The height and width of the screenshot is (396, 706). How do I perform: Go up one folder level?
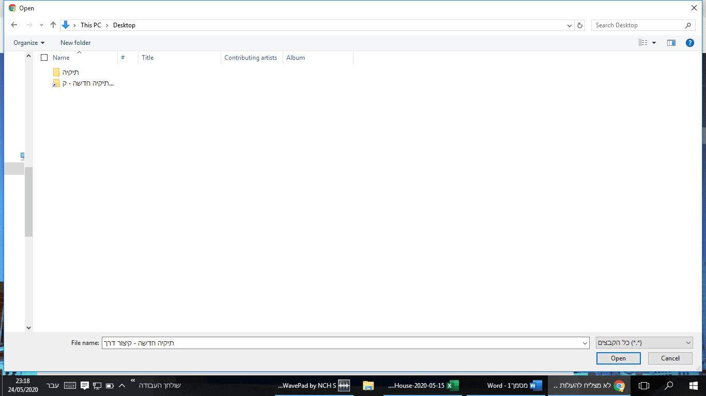click(x=53, y=25)
